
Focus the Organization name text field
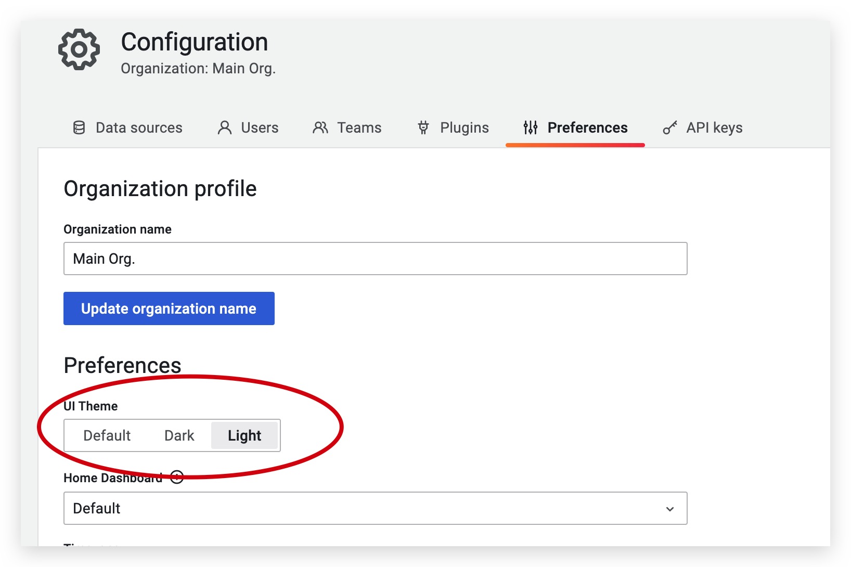[375, 259]
